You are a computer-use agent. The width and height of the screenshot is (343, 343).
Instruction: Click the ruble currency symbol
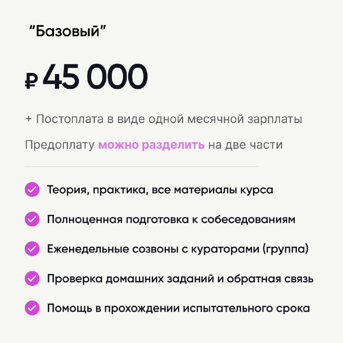point(31,81)
